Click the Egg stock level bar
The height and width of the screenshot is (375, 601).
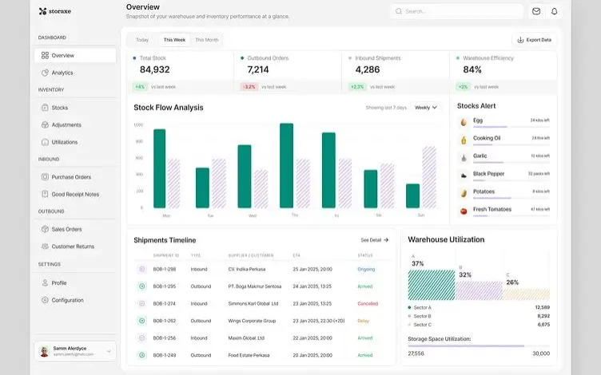[x=511, y=127]
